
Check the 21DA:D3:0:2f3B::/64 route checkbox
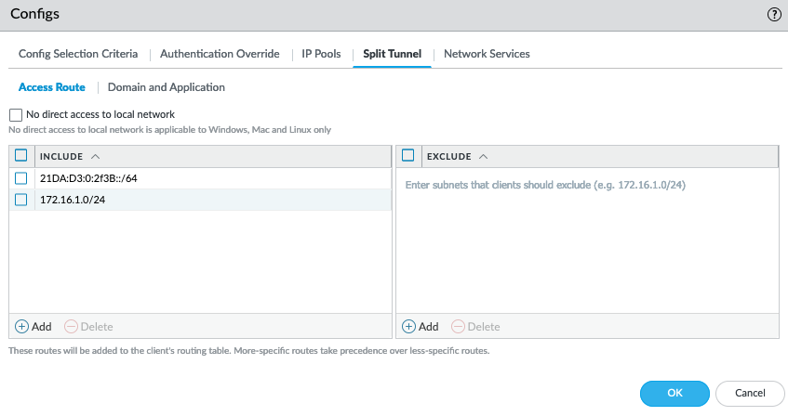21,178
